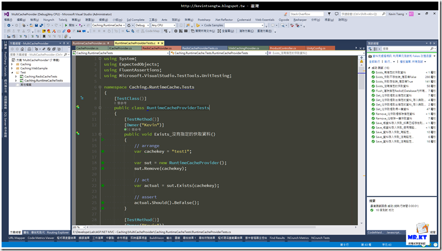Click the KT user avatar
The width and height of the screenshot is (442, 251).
[x=411, y=14]
